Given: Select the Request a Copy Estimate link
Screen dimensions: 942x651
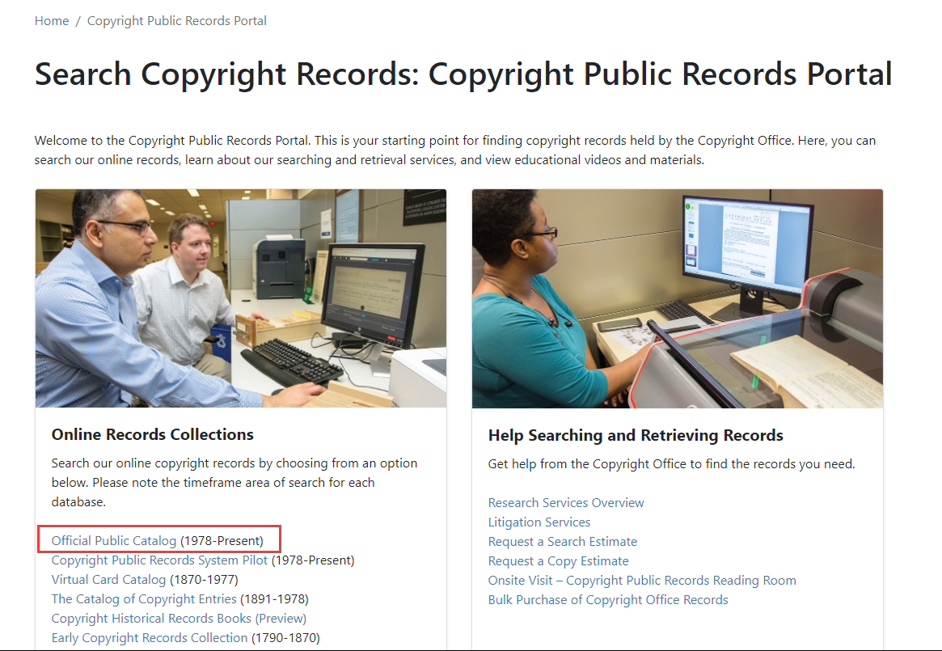Looking at the screenshot, I should pyautogui.click(x=558, y=560).
